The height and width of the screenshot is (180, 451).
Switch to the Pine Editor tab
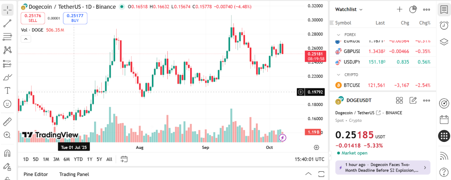click(x=36, y=174)
